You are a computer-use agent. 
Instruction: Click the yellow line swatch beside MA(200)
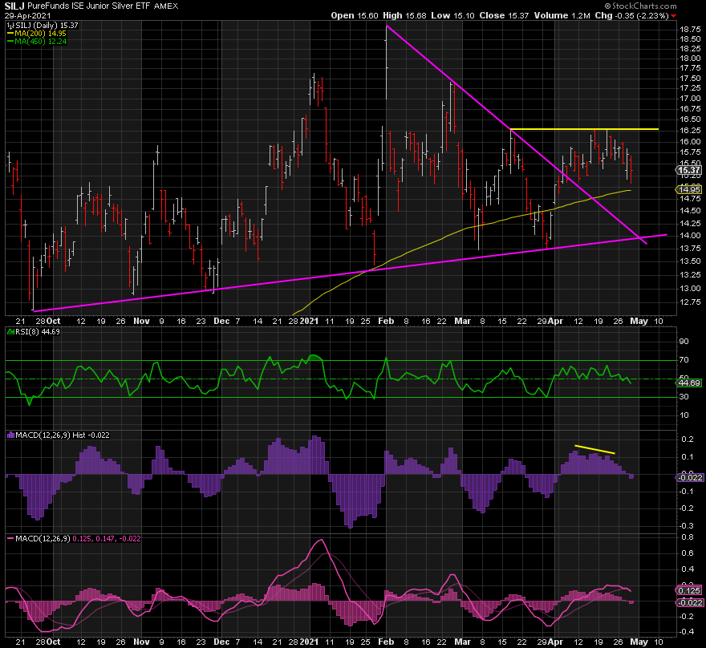coord(10,34)
